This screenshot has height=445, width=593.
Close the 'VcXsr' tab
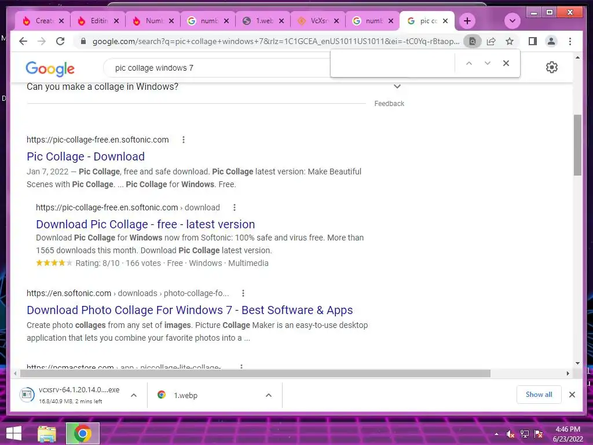(x=336, y=21)
